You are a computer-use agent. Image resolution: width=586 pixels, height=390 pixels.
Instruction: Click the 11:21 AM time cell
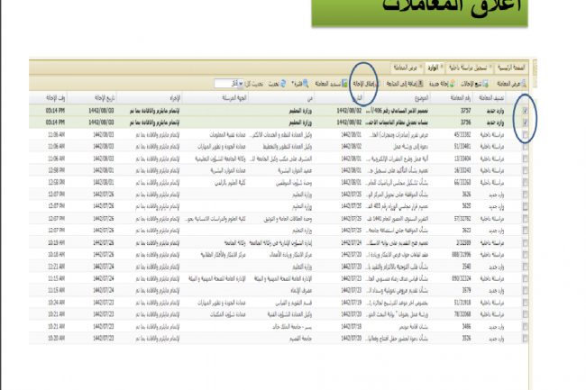click(x=57, y=267)
